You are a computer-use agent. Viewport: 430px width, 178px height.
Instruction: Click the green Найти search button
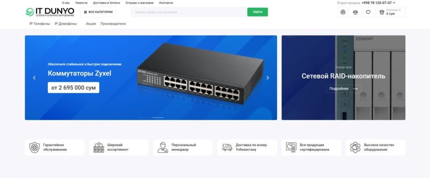click(x=258, y=12)
